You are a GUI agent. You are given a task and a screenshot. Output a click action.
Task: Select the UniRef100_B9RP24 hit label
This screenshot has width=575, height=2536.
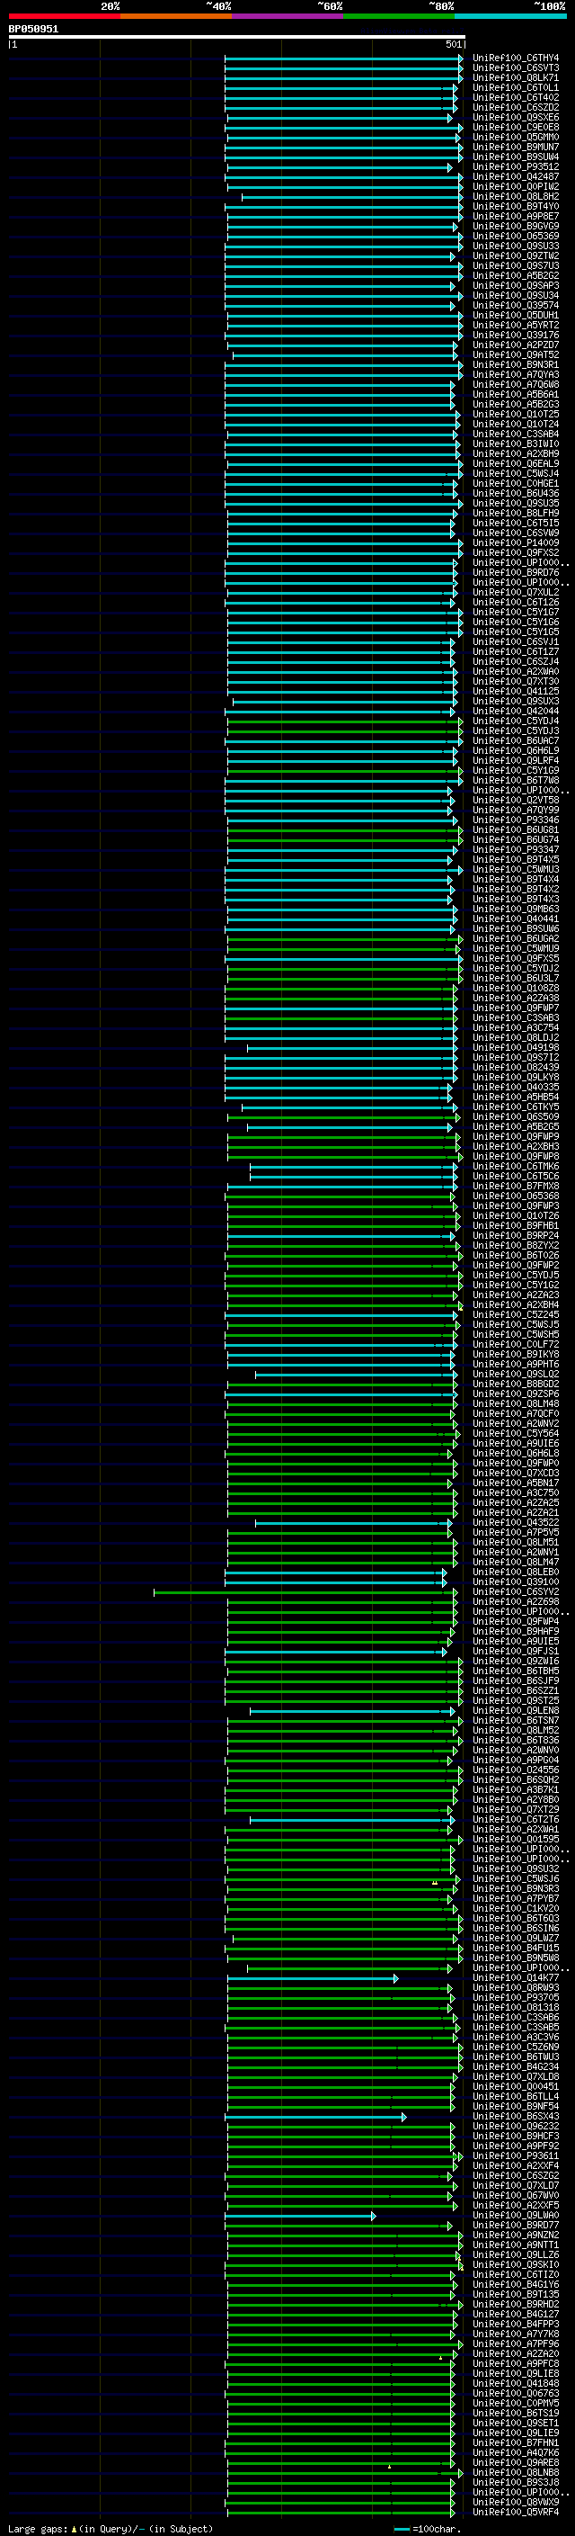[515, 1236]
